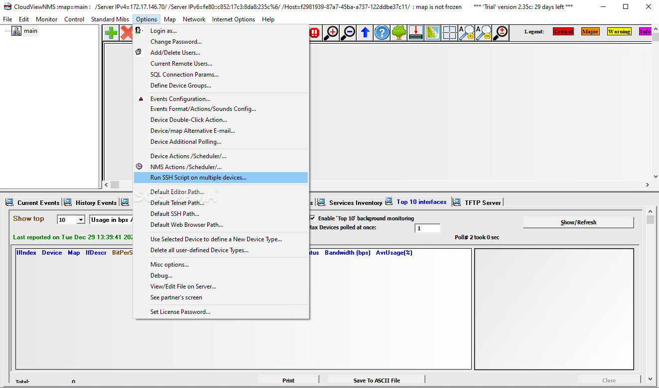This screenshot has height=388, width=659.
Task: Select Default Web Browser Path entry
Action: [221, 225]
